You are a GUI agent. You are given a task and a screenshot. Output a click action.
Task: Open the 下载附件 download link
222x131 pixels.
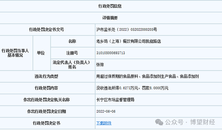click(104, 123)
